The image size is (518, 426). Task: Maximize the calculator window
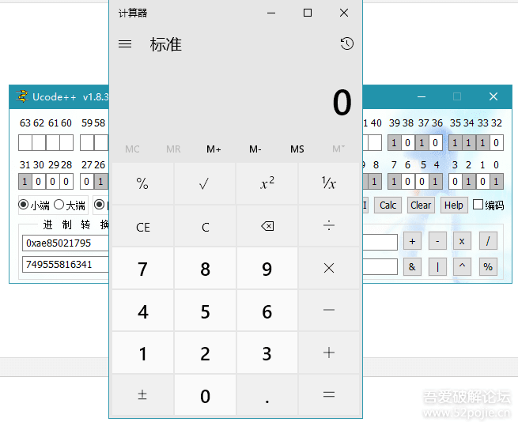(308, 13)
